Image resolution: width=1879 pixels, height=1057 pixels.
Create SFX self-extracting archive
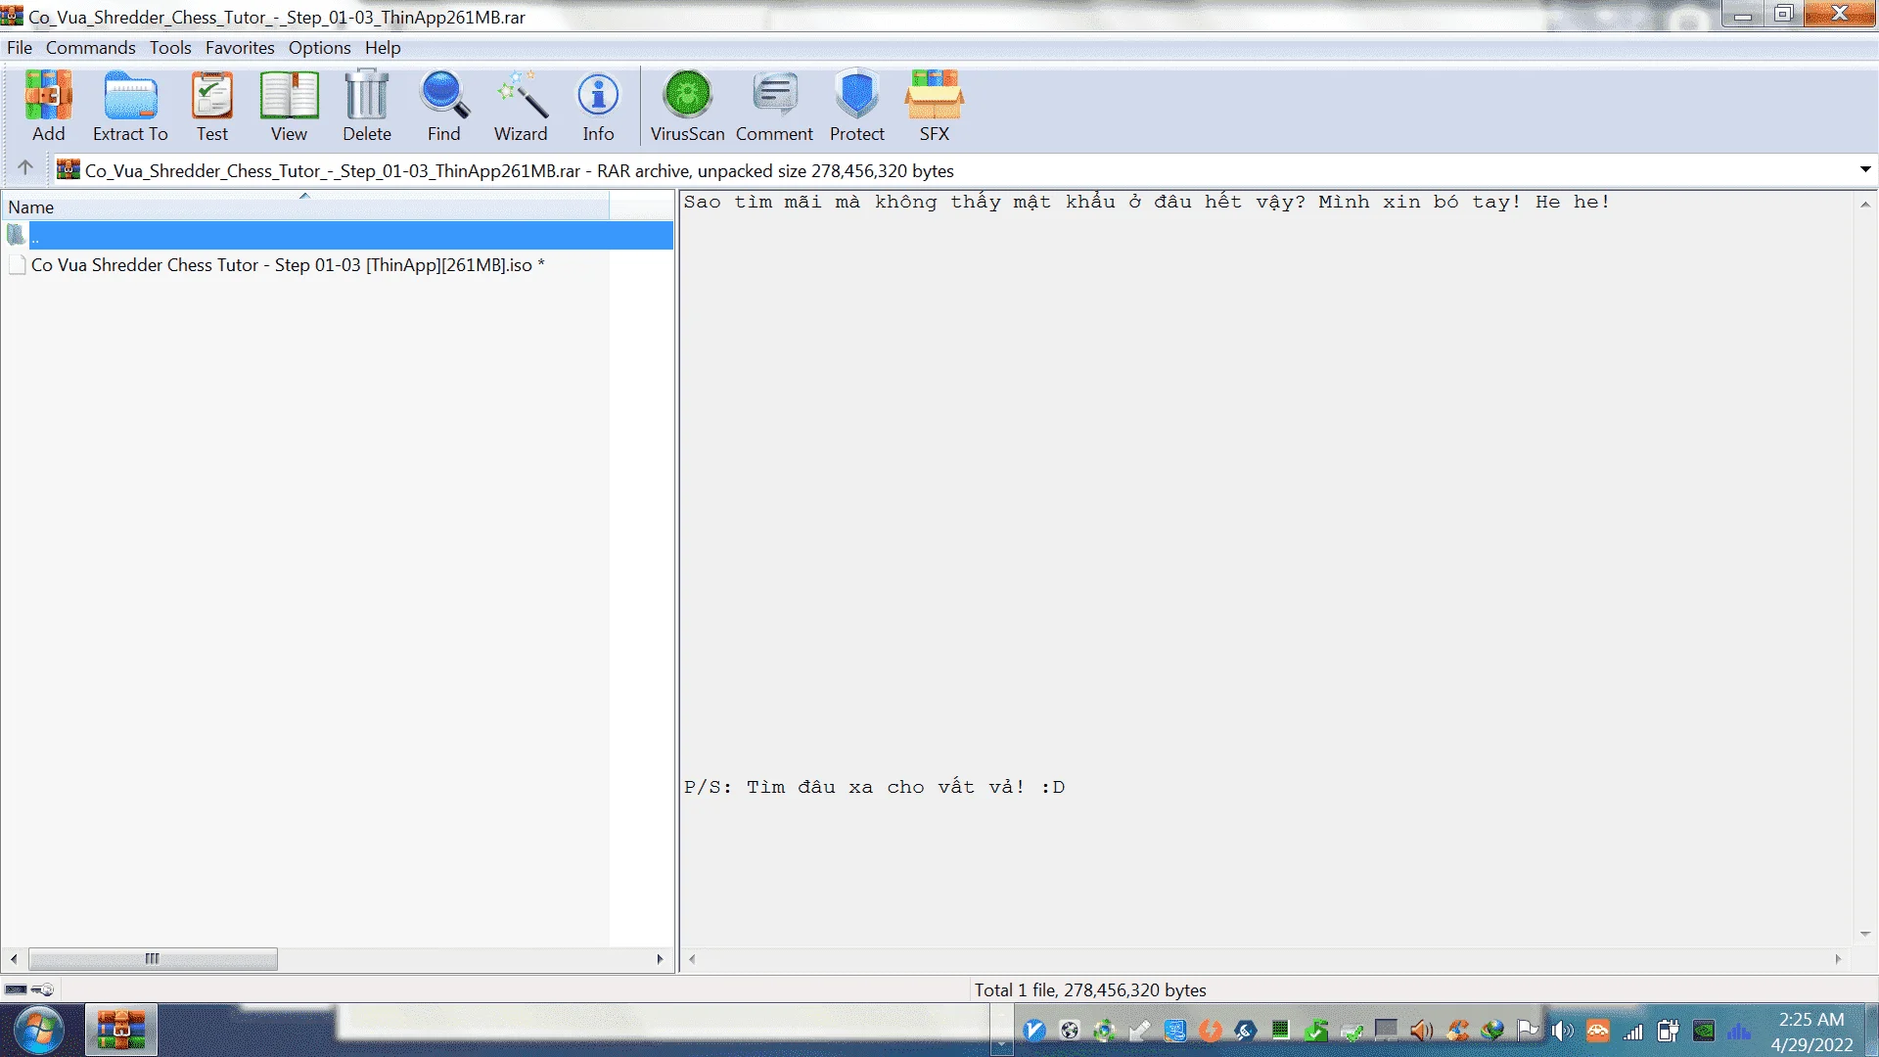[935, 106]
